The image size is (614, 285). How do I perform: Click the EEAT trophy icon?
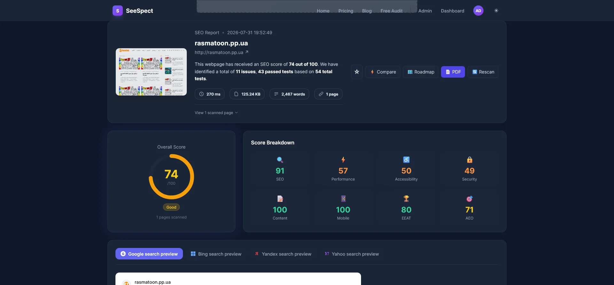(406, 199)
